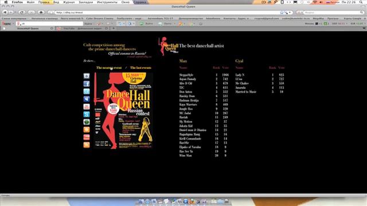Open the first bookmark folder on the bookmarks toolbar

(x=15, y=18)
